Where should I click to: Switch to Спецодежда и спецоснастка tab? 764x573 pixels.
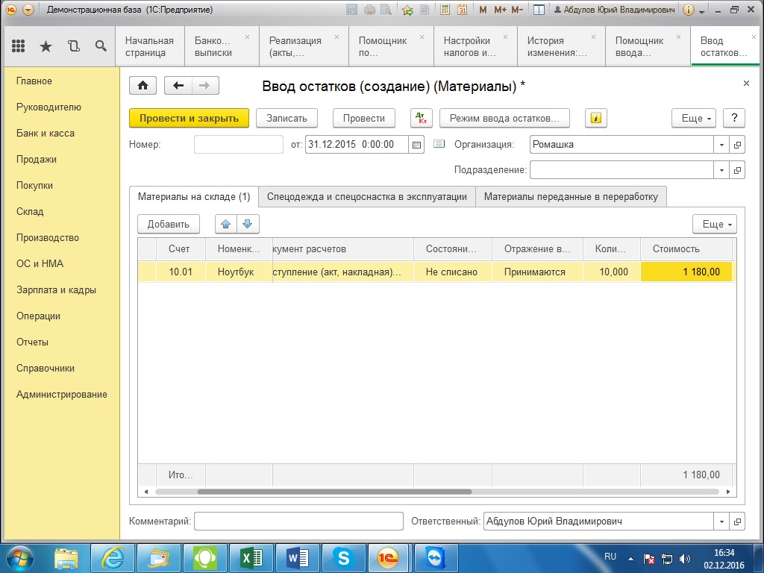(366, 197)
